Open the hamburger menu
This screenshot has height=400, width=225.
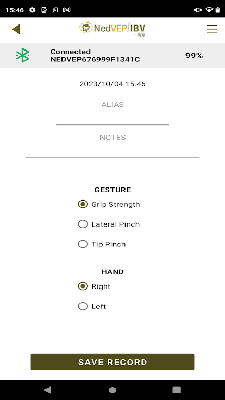[x=212, y=29]
